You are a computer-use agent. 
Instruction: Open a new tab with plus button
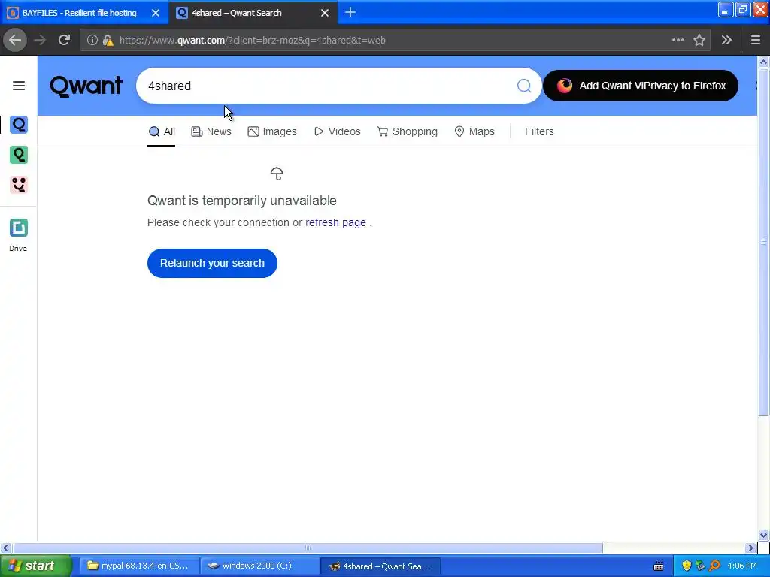(350, 12)
